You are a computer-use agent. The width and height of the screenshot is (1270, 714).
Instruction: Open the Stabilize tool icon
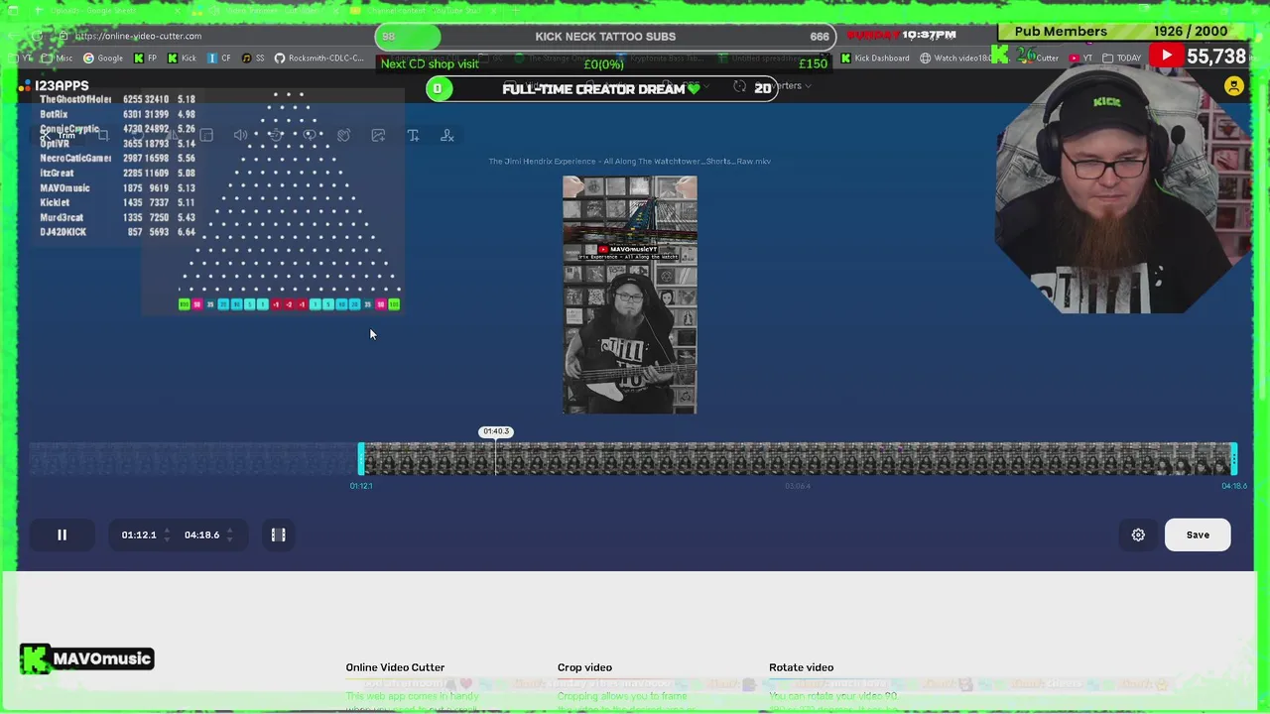pyautogui.click(x=343, y=135)
